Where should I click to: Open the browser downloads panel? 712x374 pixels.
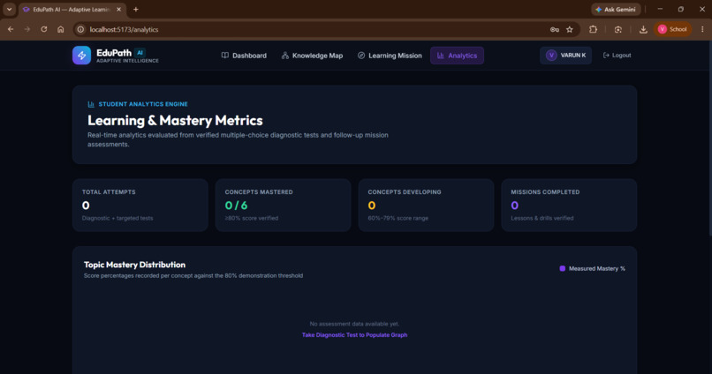coord(643,29)
